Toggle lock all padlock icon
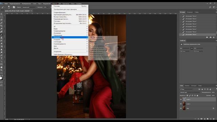Viewport: 217px width, 122px height. 197,96
